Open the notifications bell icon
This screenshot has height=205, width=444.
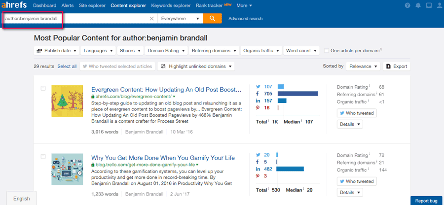pyautogui.click(x=418, y=5)
